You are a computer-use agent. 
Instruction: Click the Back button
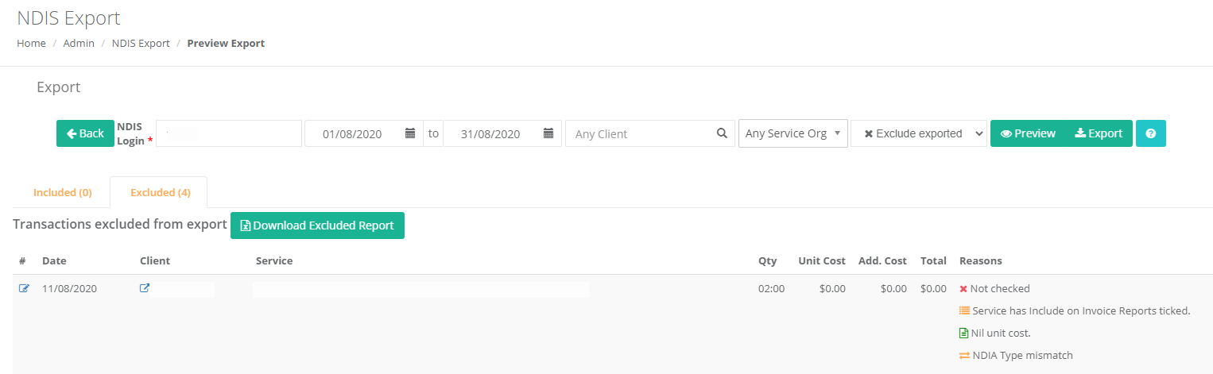tap(85, 133)
